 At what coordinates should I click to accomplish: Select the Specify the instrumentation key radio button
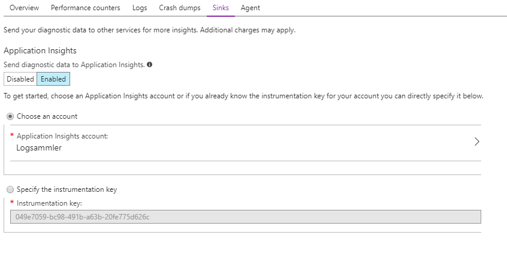10,189
